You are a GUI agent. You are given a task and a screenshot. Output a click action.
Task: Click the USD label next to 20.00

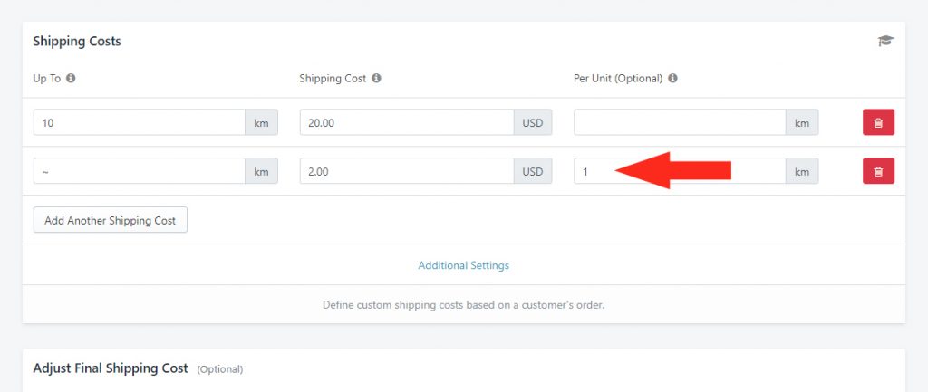(x=533, y=122)
